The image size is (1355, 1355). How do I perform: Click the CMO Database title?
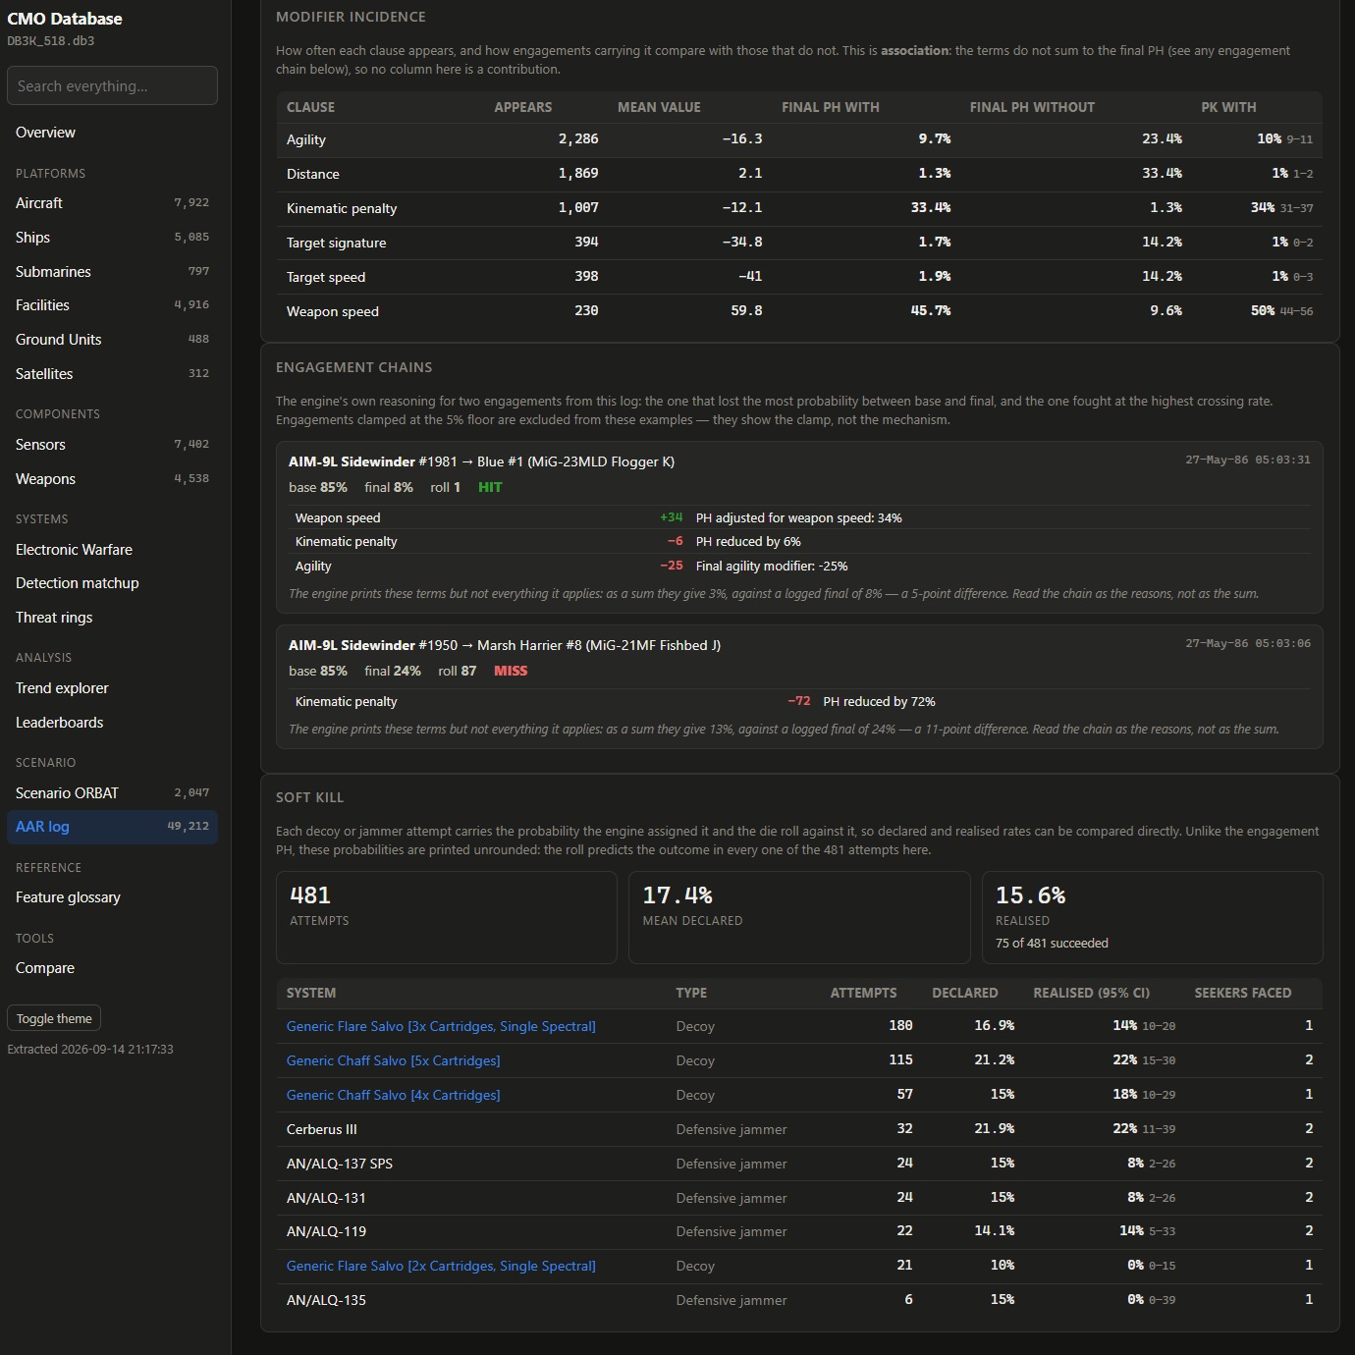click(65, 19)
